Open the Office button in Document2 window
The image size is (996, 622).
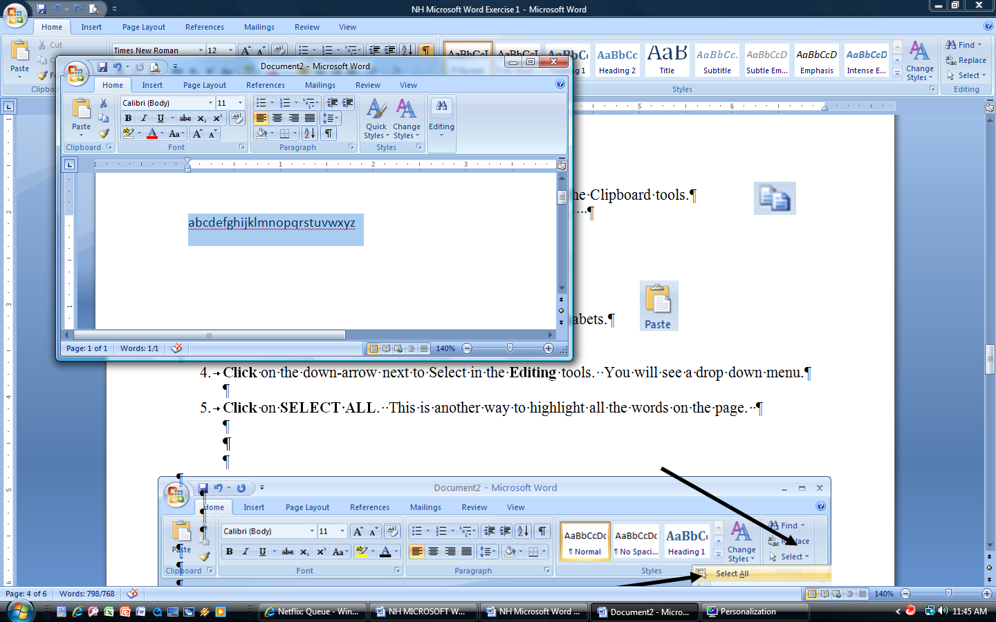[75, 73]
